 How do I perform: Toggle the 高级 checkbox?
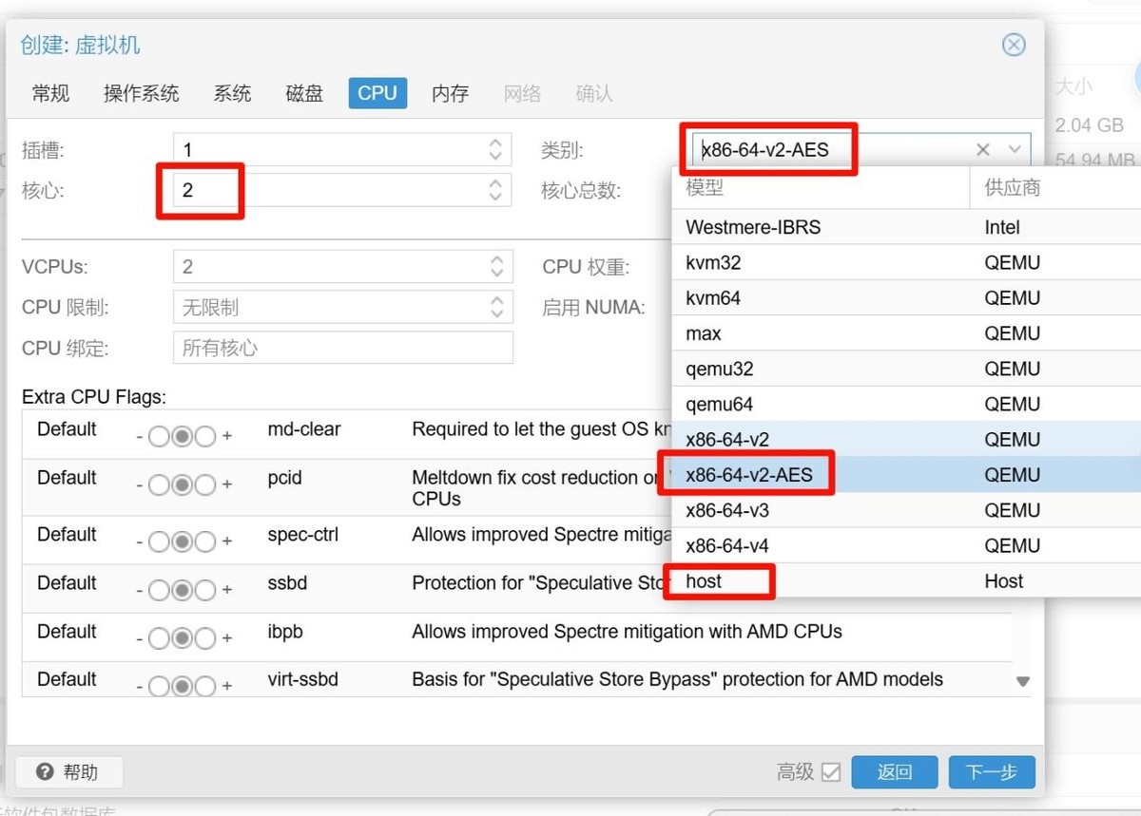[831, 771]
